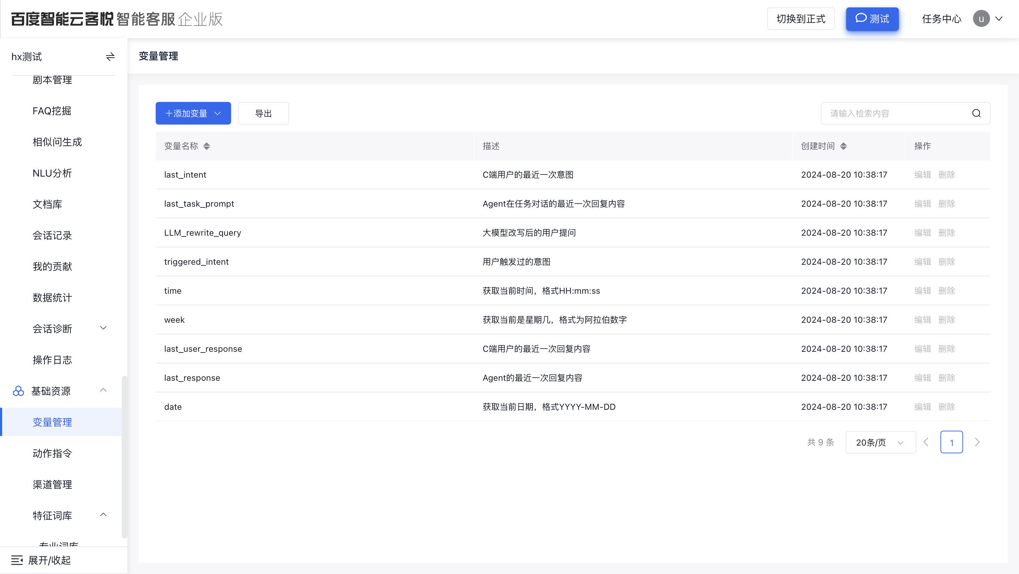Click 删除 for LLM_rewrite_query row
The image size is (1019, 574).
click(x=946, y=233)
